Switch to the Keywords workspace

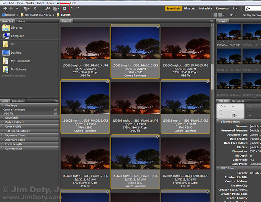tap(222, 9)
